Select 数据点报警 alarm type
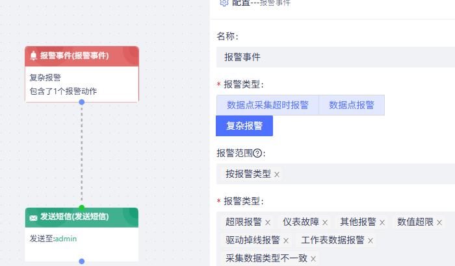 click(x=352, y=105)
